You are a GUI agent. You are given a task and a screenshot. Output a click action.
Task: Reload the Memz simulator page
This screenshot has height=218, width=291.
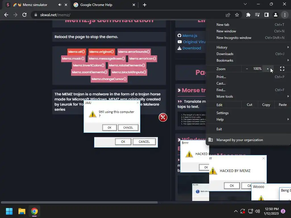click(24, 15)
